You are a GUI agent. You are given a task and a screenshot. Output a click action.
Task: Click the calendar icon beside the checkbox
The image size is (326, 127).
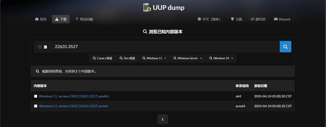point(45,47)
